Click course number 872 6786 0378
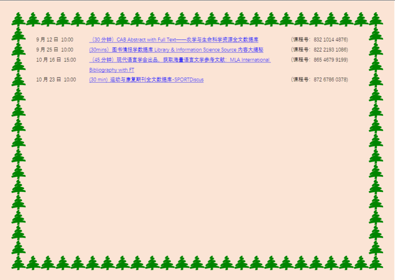The width and height of the screenshot is (395, 280). (x=330, y=80)
